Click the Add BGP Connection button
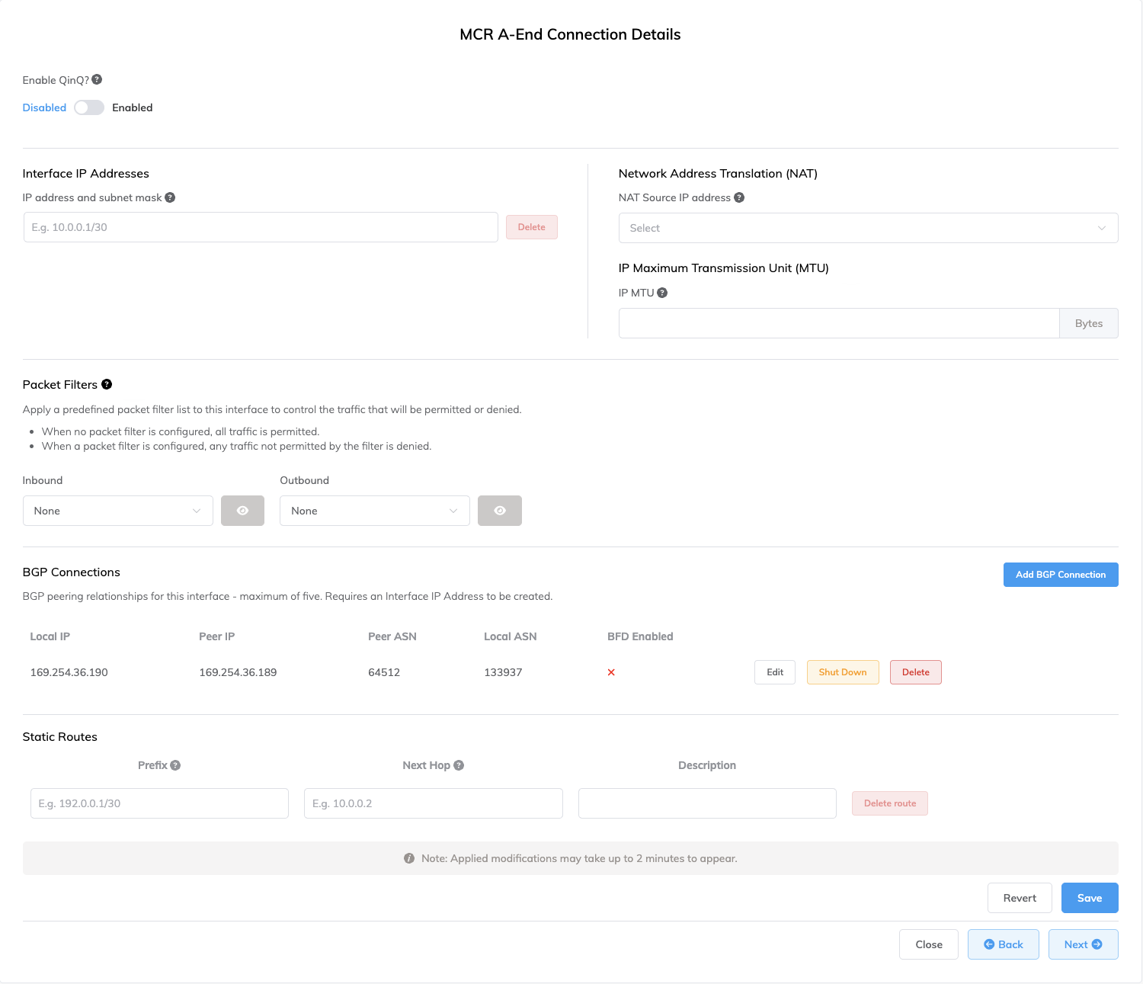1143x984 pixels. [1060, 575]
